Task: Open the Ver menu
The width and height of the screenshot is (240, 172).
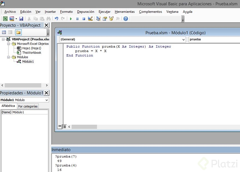Action: pos(38,12)
